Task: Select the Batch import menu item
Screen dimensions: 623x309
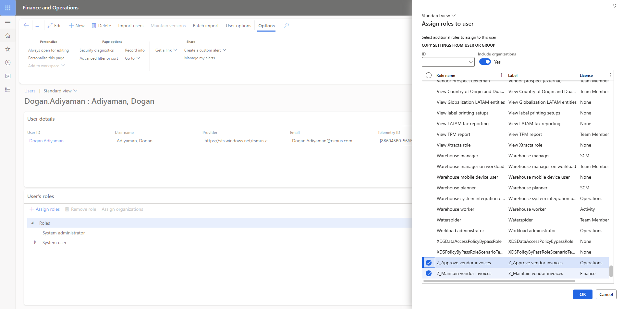Action: point(205,26)
